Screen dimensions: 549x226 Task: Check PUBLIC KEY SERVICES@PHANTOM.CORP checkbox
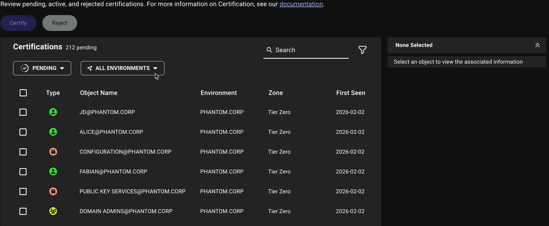[x=23, y=192]
